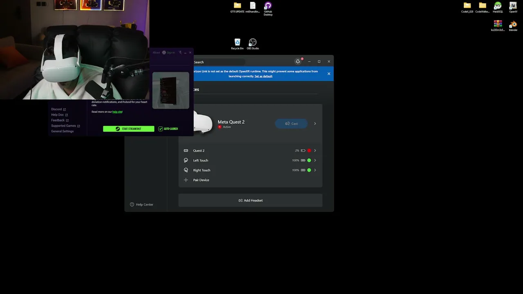Click the red Active status icon
The height and width of the screenshot is (294, 523).
point(220,127)
